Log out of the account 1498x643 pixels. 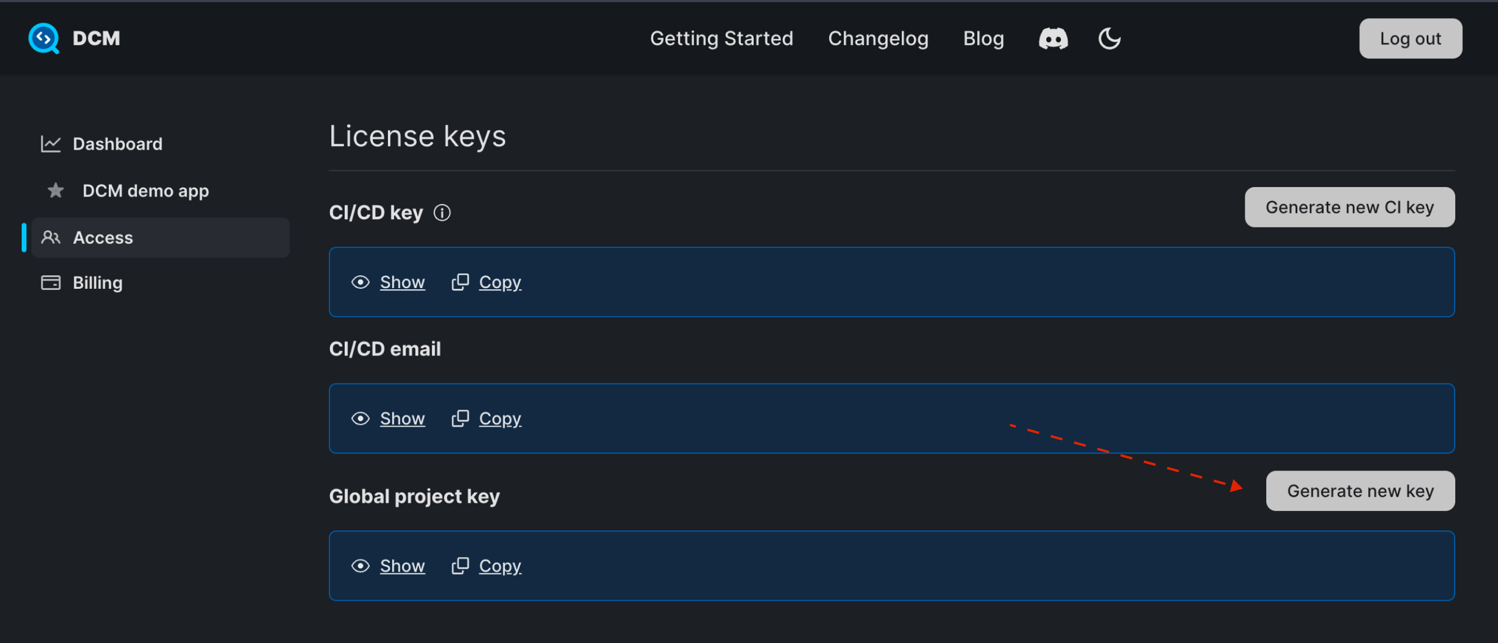tap(1410, 38)
